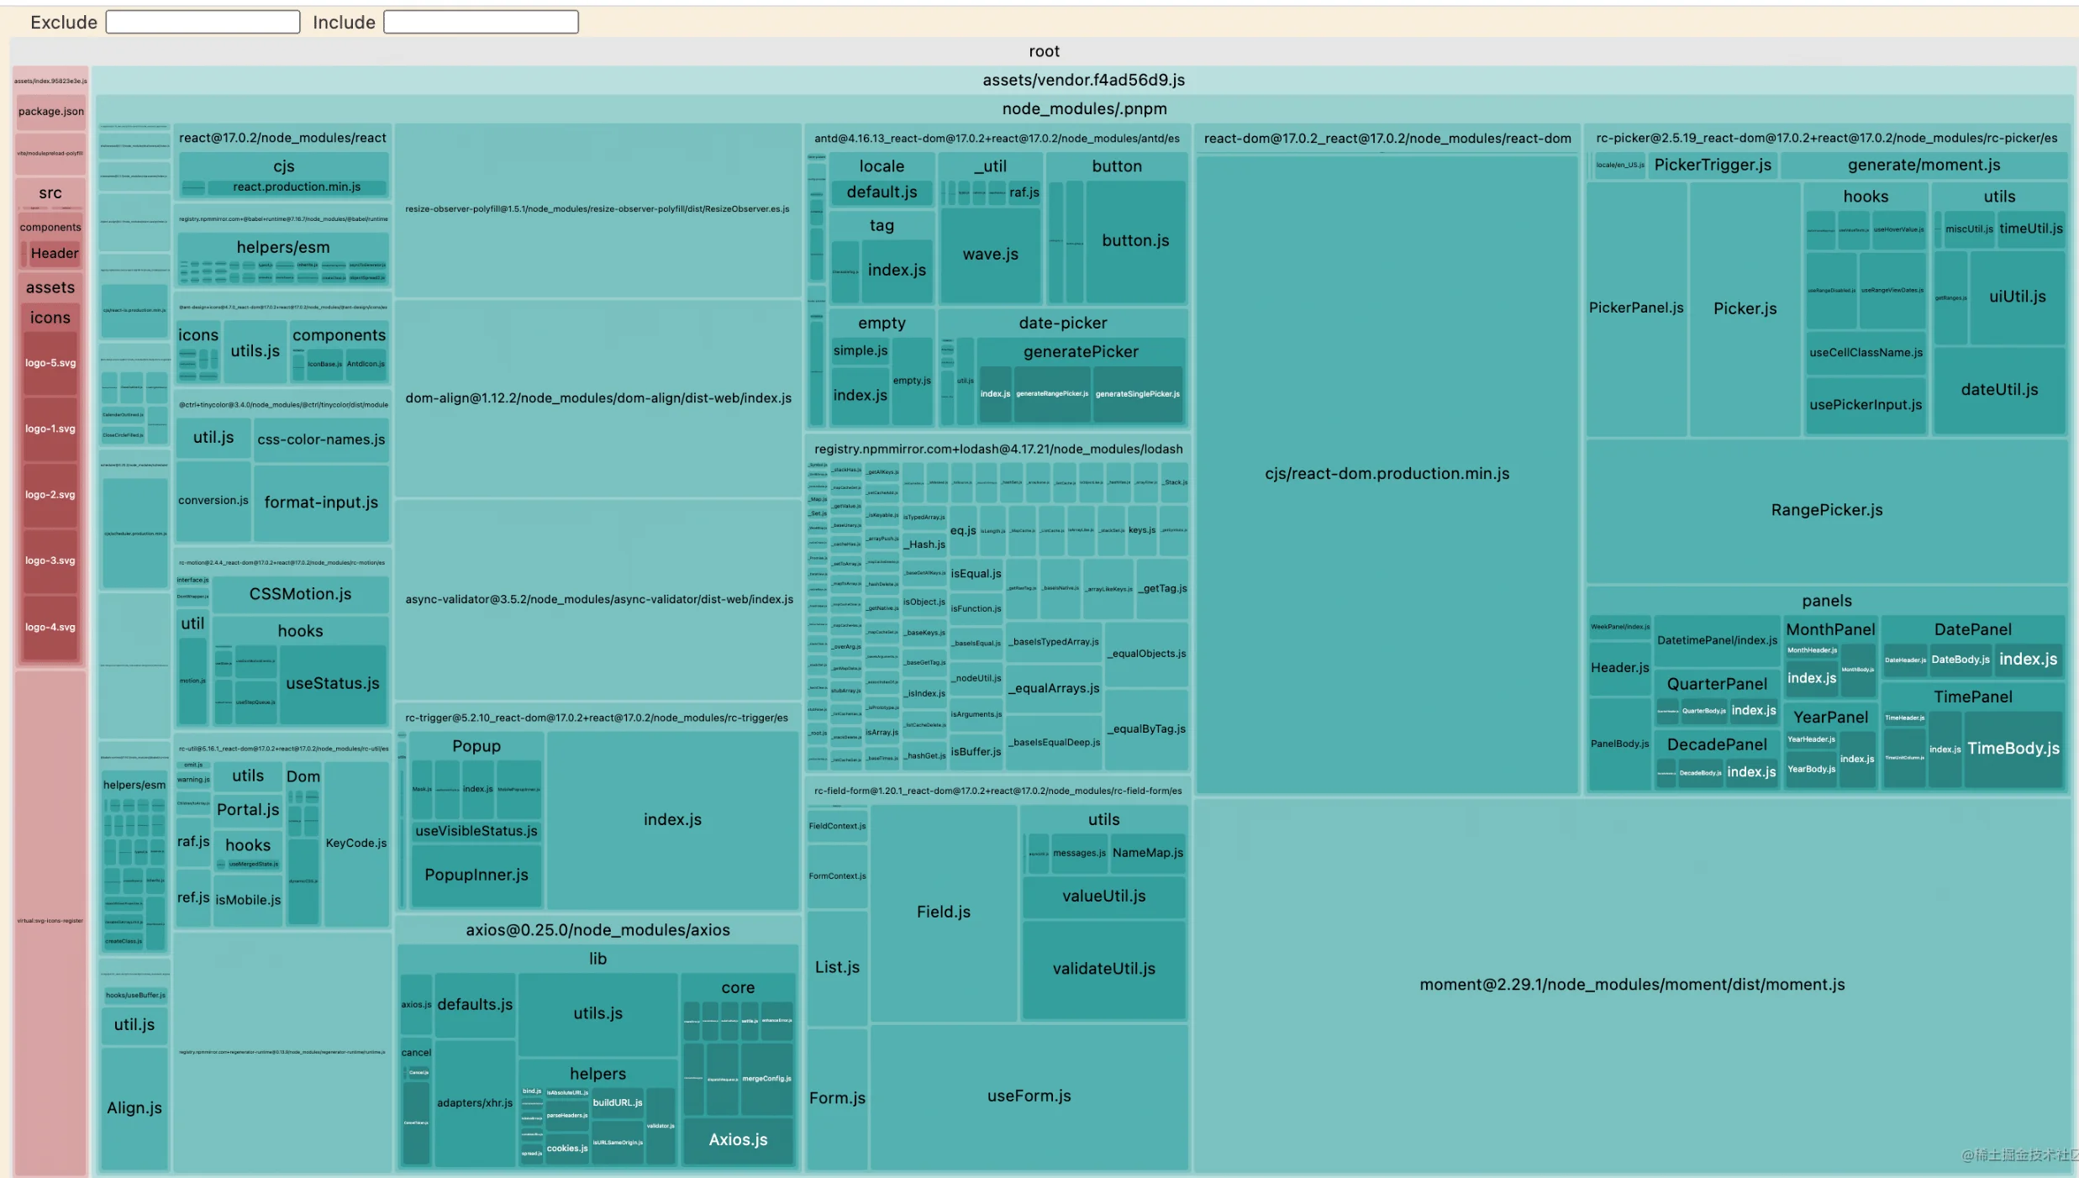Open the react.production.min.js block
Screen dimensions: 2079x1178
297,187
